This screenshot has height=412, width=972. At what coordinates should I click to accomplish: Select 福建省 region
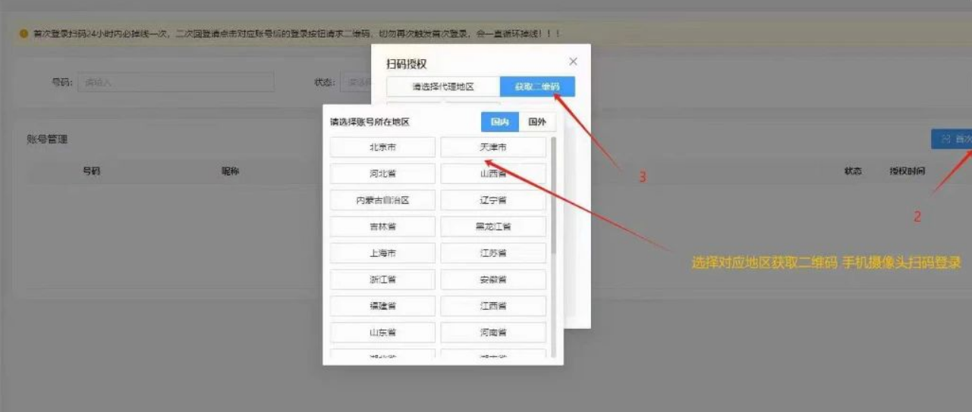382,306
